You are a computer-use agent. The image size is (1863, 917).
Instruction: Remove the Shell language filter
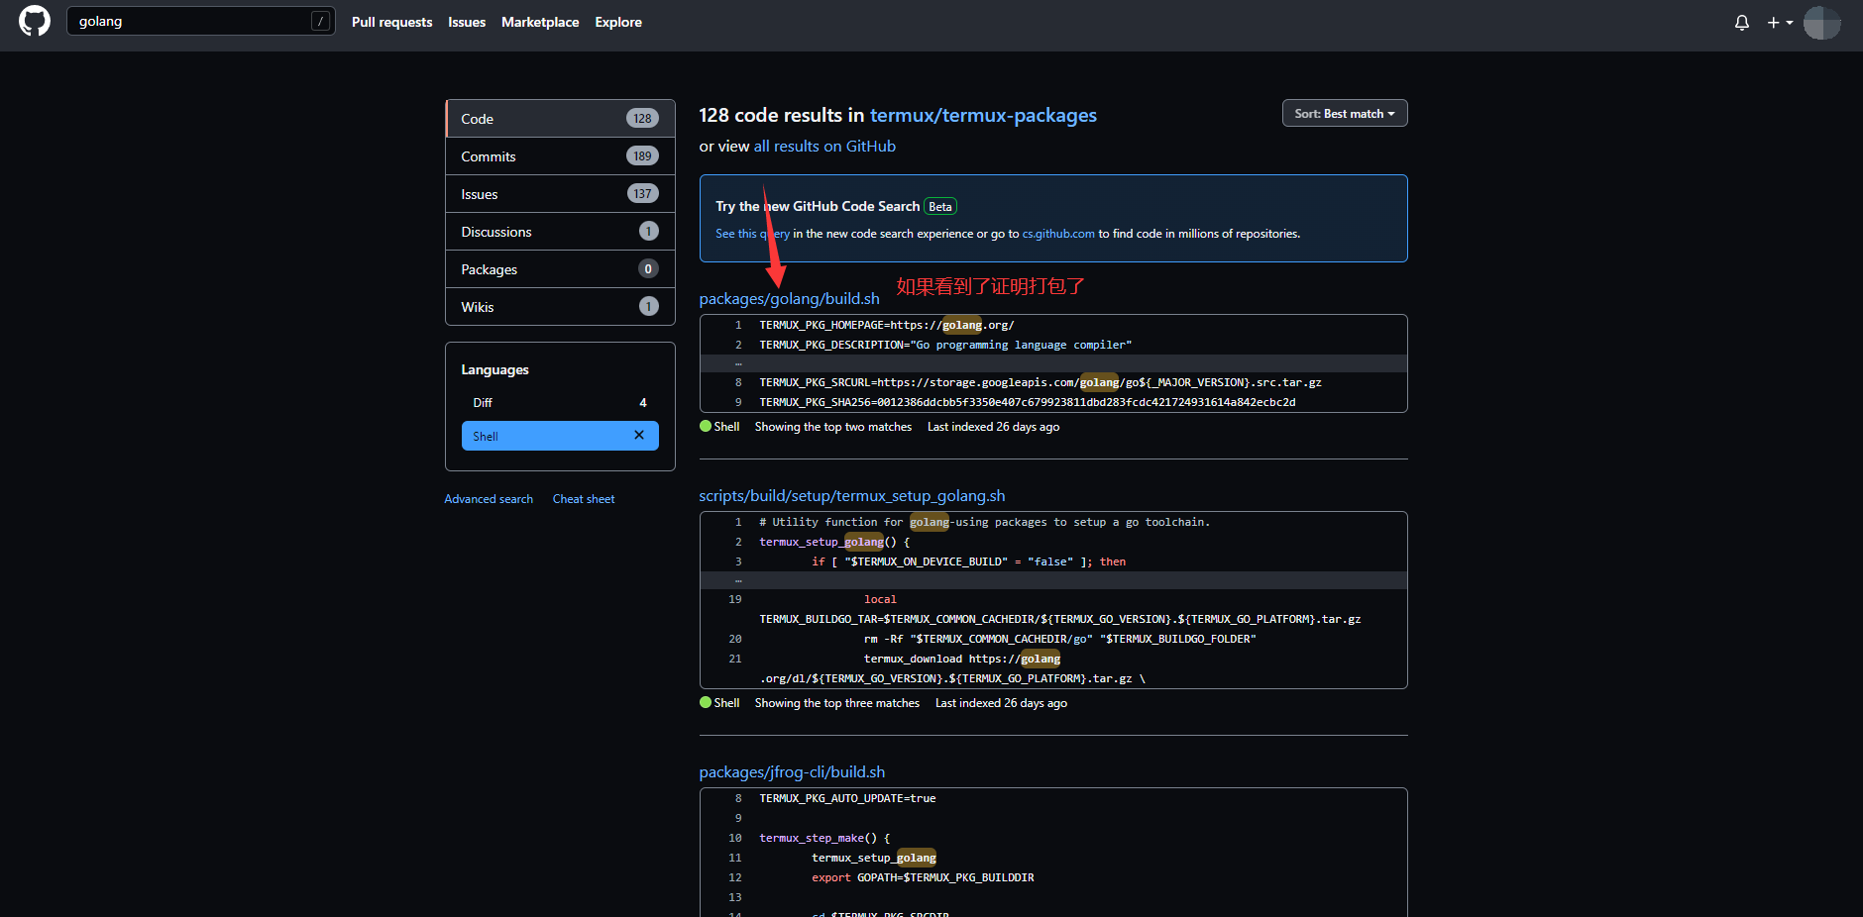pos(639,436)
